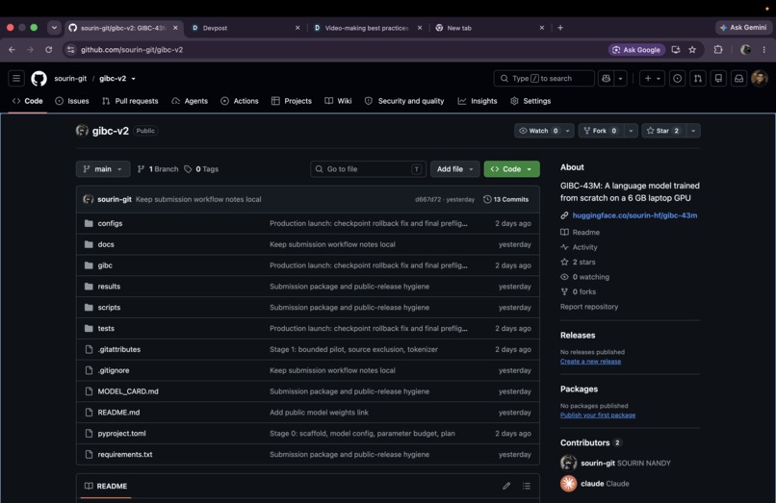Click the Fork button

coord(602,131)
